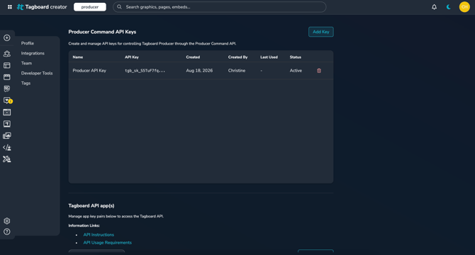Image resolution: width=475 pixels, height=255 pixels.
Task: Open the settings gear icon
Action: pos(6,221)
